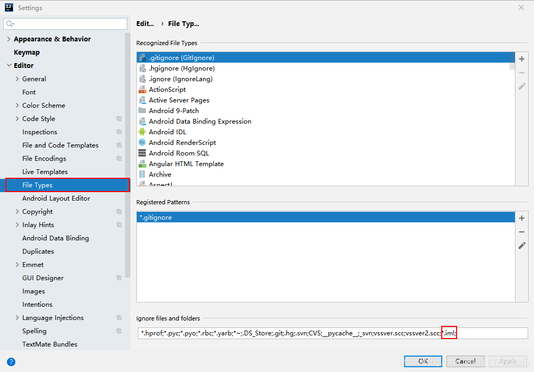
Task: Expand Appearance & Behavior section
Action: coord(9,39)
